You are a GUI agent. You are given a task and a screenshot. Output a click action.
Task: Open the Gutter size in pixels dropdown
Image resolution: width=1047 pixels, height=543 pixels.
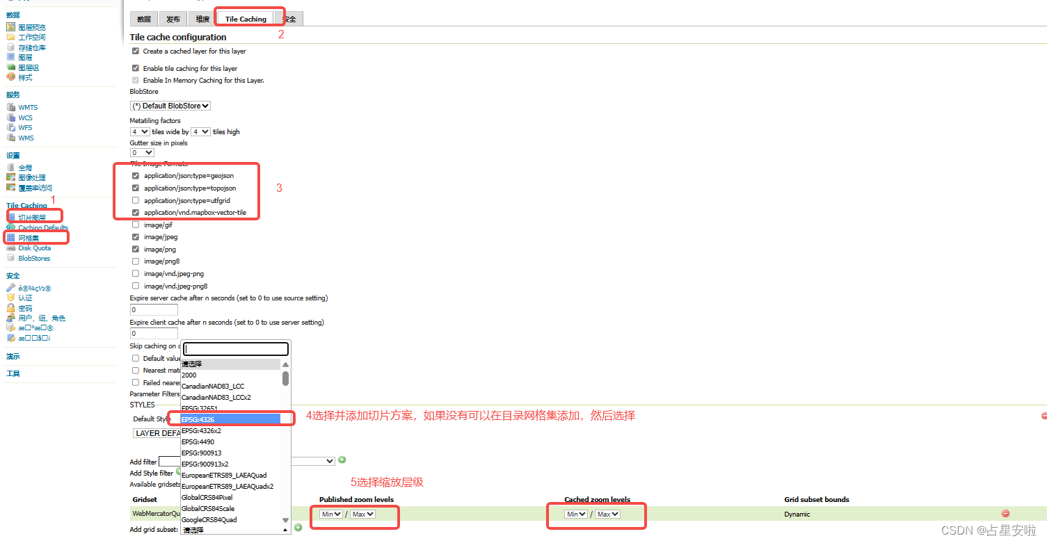coord(142,152)
